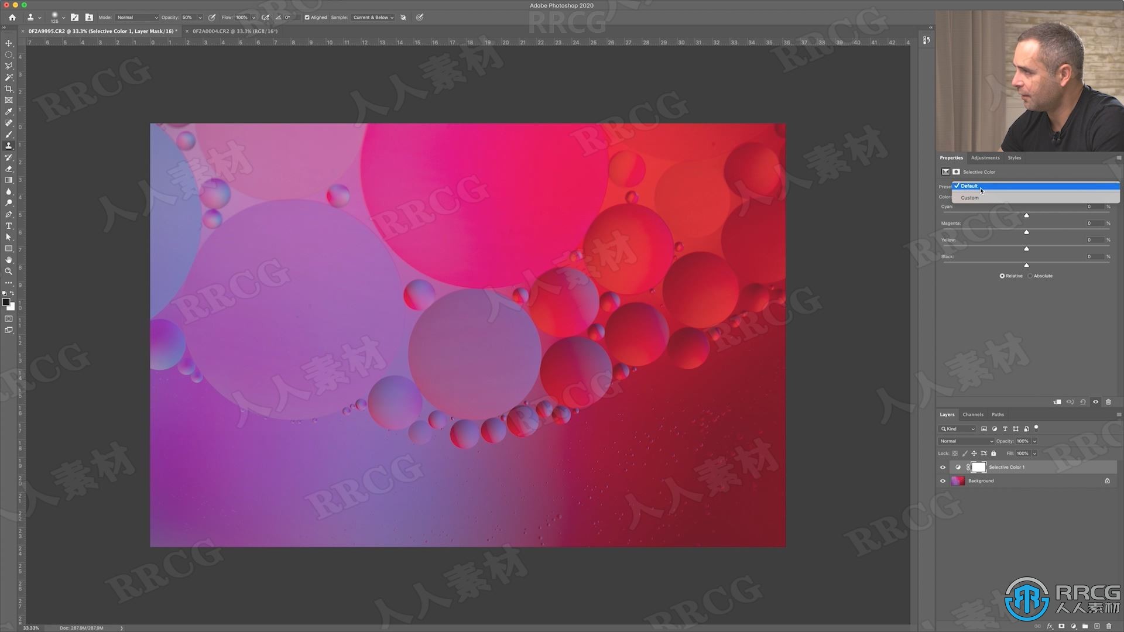Click the Gradient tool icon

click(x=9, y=180)
